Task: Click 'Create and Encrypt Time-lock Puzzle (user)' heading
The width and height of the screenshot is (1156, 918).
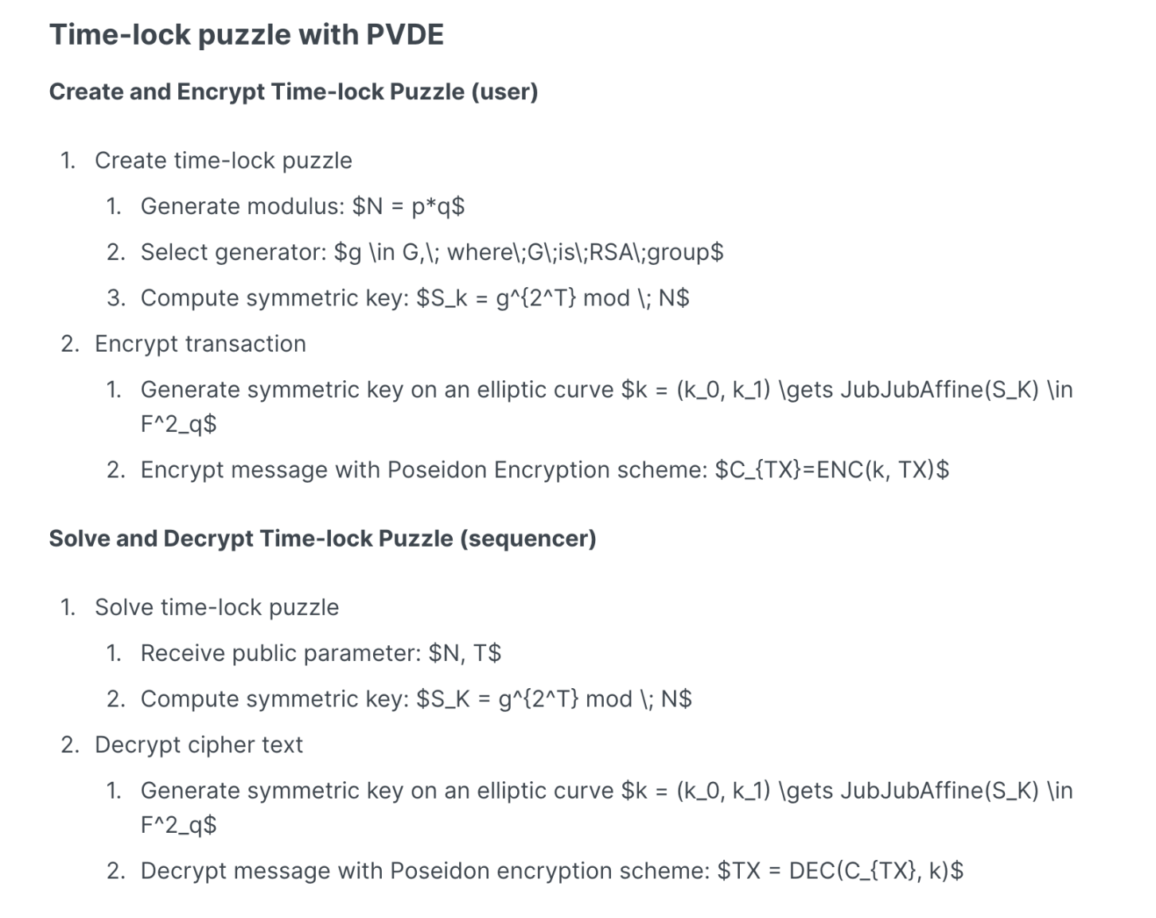Action: point(294,91)
